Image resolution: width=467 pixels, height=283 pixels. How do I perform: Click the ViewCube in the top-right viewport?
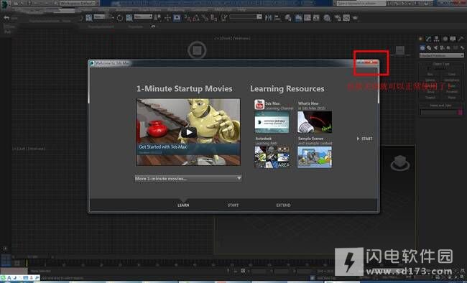point(400,51)
